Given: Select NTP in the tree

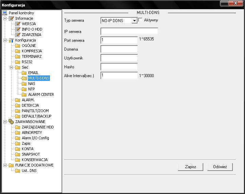Looking at the screenshot, I should [31, 89].
